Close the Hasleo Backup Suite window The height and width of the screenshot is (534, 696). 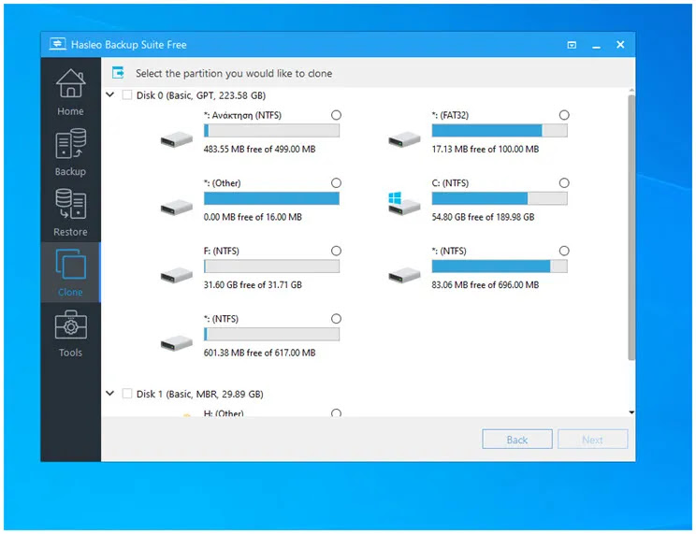620,44
